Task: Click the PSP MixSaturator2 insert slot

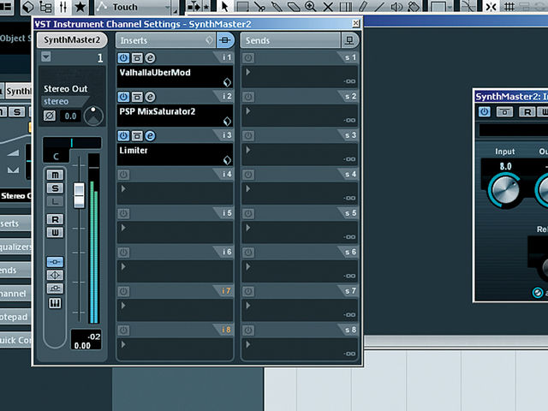Action: pos(175,116)
